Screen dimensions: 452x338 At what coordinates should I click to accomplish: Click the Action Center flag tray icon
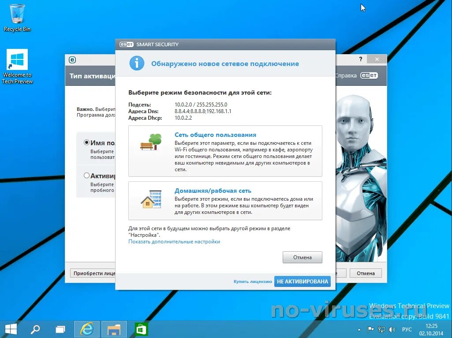pyautogui.click(x=371, y=329)
